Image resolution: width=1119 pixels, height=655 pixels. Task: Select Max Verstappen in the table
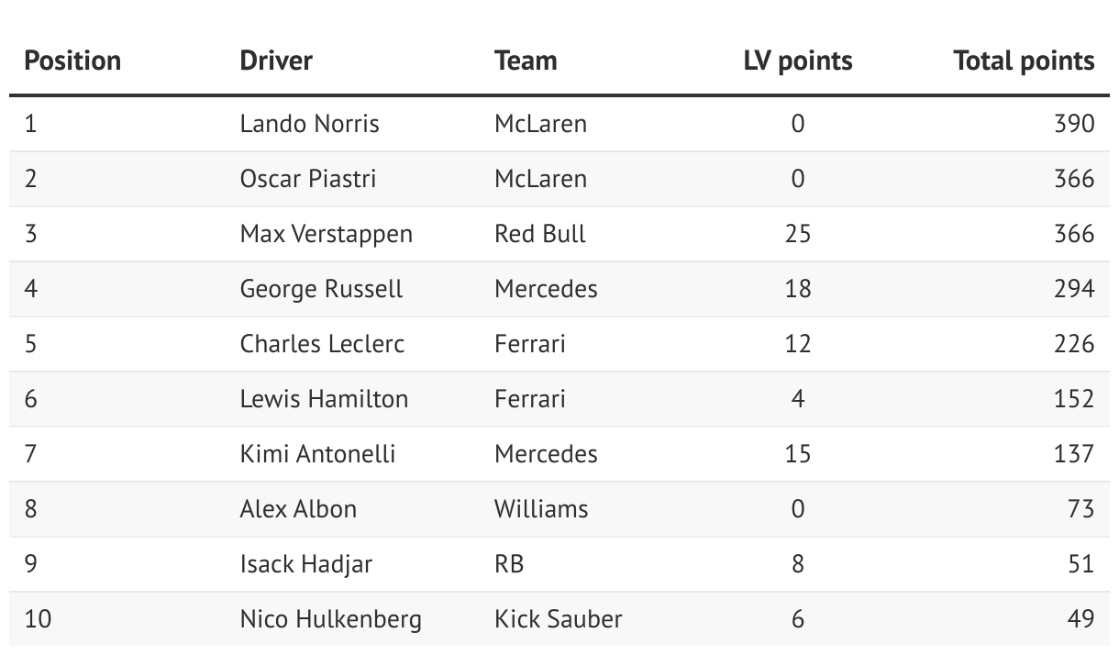click(327, 234)
